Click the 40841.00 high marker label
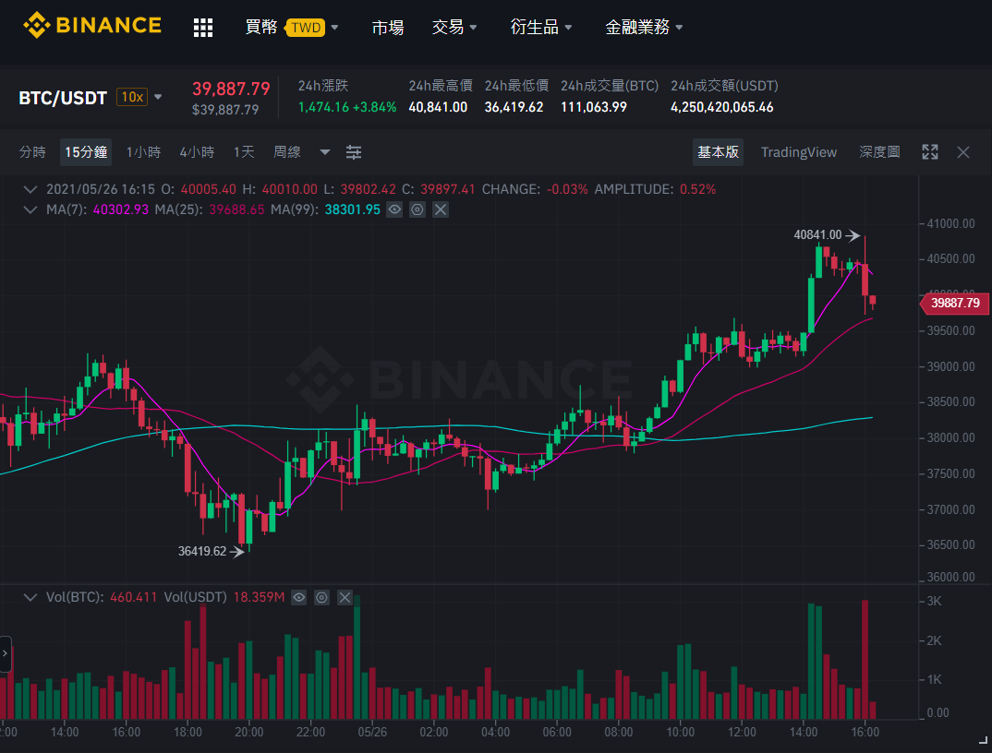The height and width of the screenshot is (753, 992). (817, 234)
